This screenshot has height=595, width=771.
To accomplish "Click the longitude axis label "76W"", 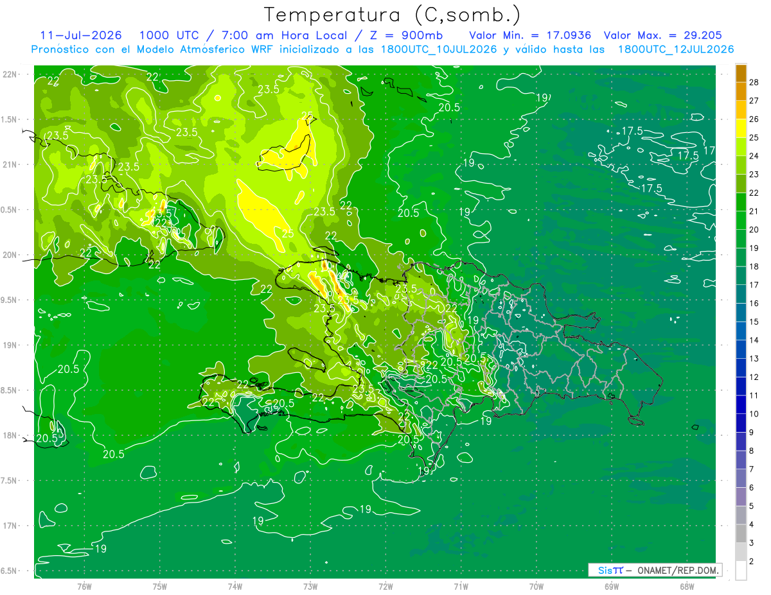I will [x=84, y=587].
